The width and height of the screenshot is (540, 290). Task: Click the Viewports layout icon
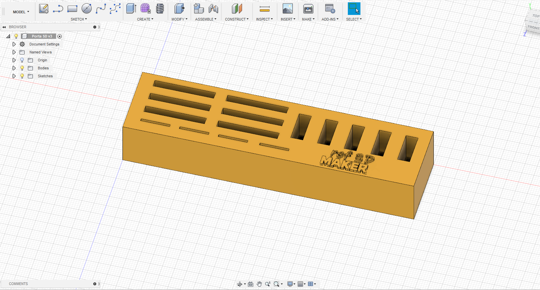click(x=311, y=284)
